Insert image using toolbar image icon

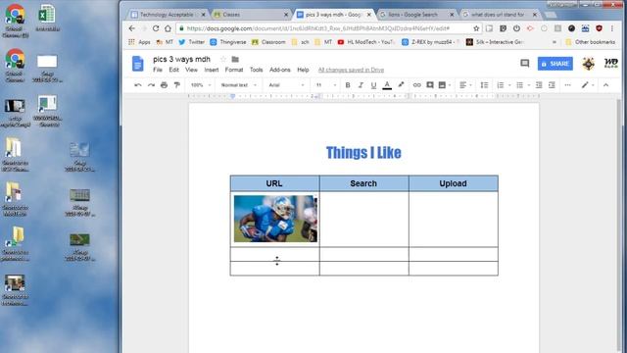[442, 85]
